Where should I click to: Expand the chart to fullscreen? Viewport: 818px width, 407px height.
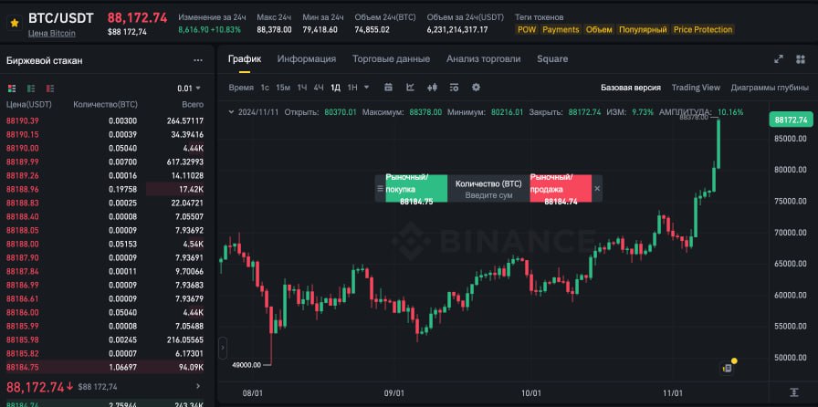pos(779,59)
